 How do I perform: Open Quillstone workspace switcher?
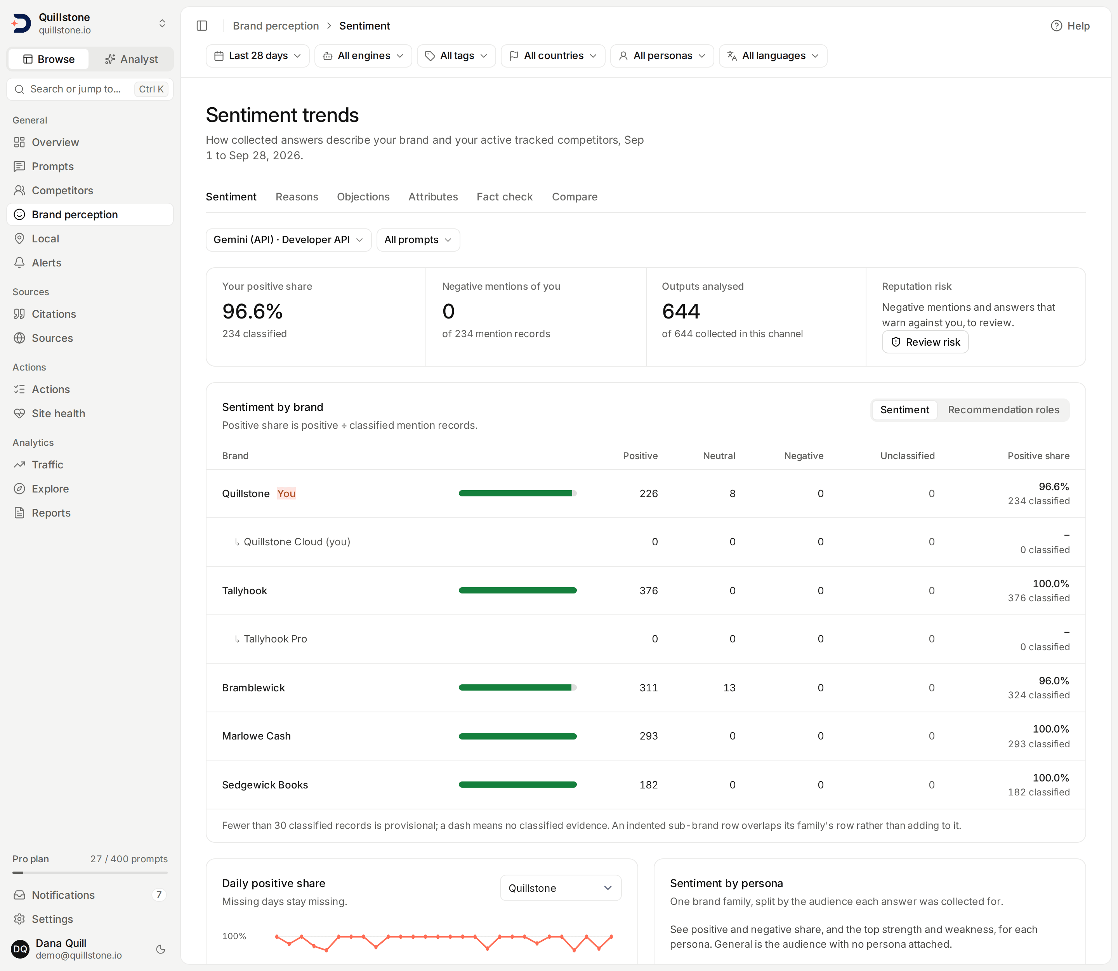(x=90, y=23)
